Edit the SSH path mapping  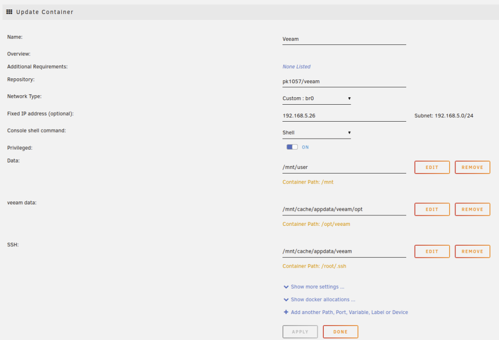pos(432,251)
